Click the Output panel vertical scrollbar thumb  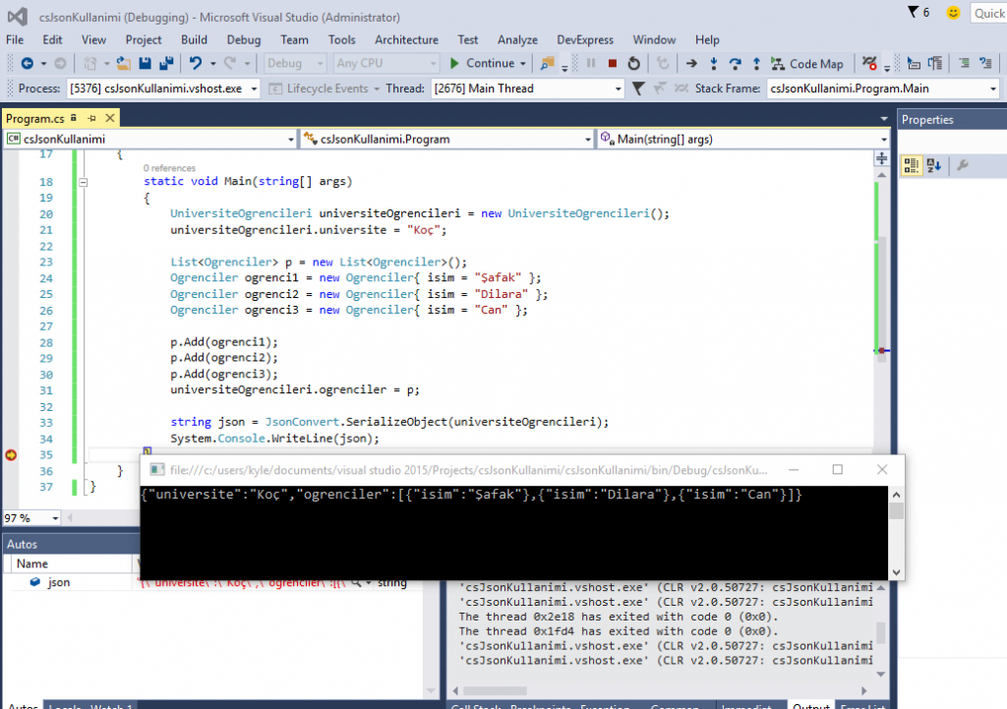880,632
